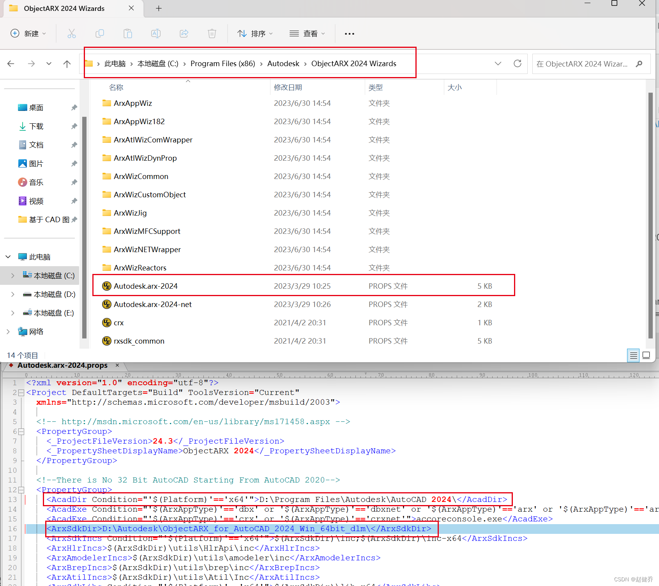Image resolution: width=659 pixels, height=586 pixels.
Task: Click the crx props file icon
Action: coord(106,323)
